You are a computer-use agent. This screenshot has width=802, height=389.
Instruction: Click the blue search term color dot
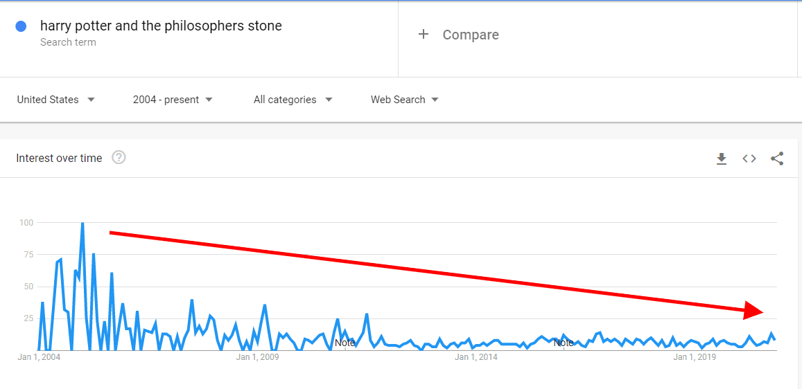pos(21,26)
